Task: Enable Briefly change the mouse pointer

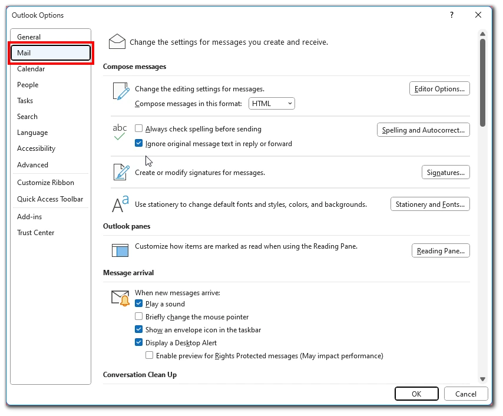Action: [x=138, y=316]
